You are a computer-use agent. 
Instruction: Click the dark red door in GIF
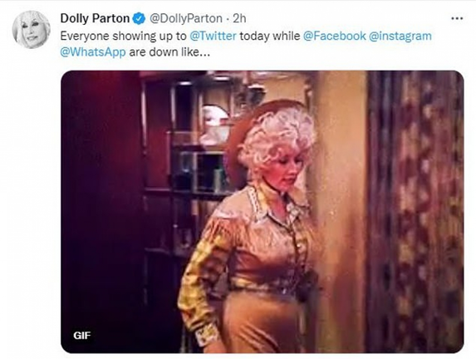pyautogui.click(x=101, y=211)
